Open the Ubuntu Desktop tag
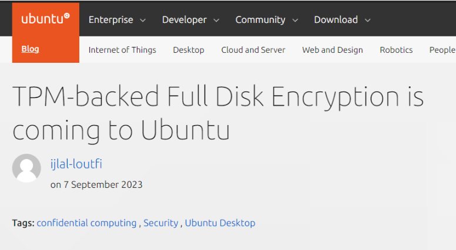The image size is (456, 250). click(220, 223)
